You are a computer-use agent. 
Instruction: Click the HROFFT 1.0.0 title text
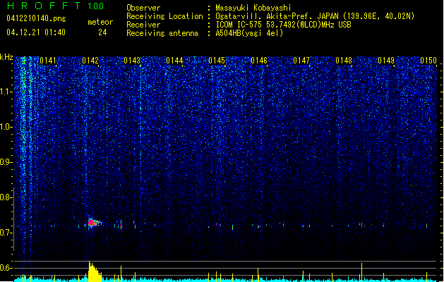56,6
